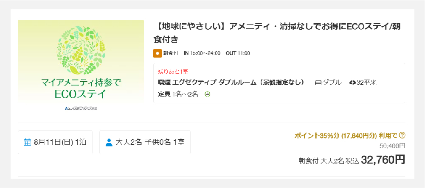
Task: Click the 32,760円 total price
Action: pos(383,160)
